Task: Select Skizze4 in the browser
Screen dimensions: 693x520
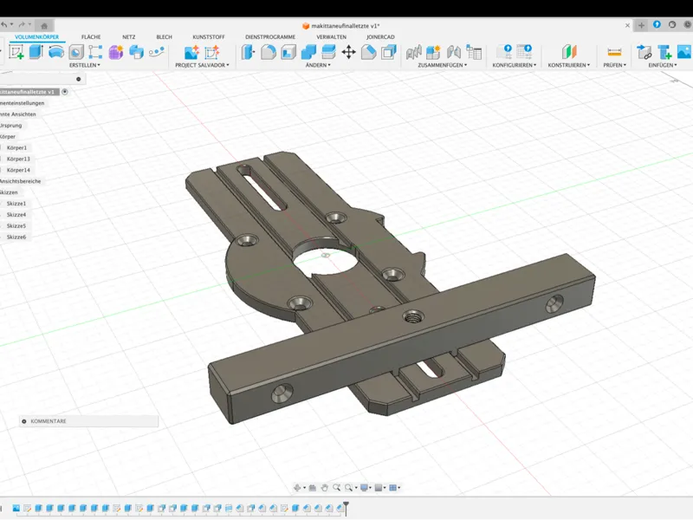Action: (16, 214)
